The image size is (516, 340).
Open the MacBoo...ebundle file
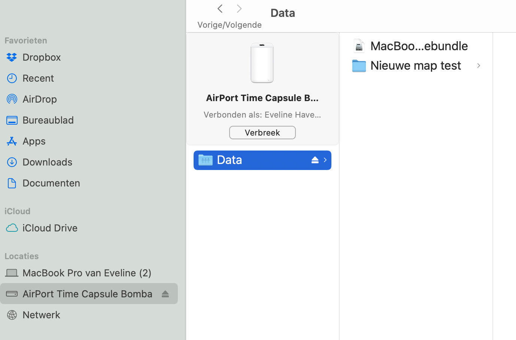point(419,46)
